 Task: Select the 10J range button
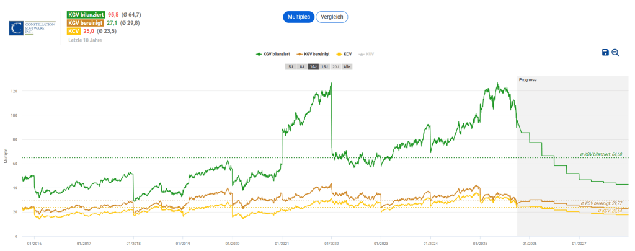313,66
